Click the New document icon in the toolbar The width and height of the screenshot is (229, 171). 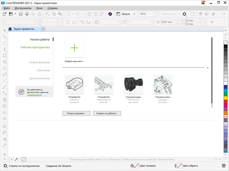point(4,14)
